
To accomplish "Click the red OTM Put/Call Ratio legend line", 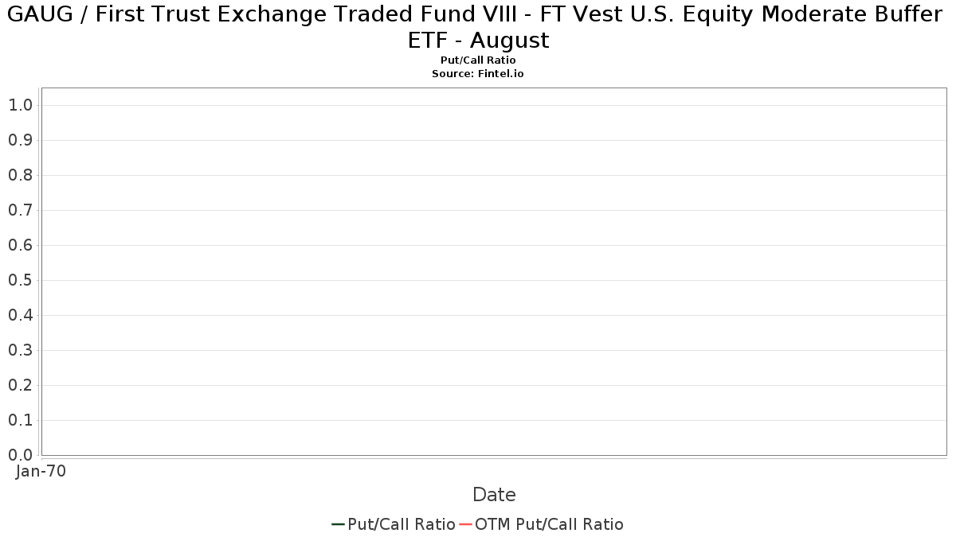I will click(466, 524).
